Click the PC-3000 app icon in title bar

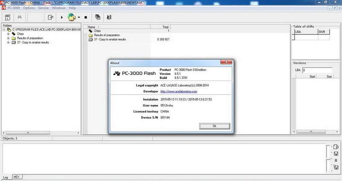coord(3,3)
